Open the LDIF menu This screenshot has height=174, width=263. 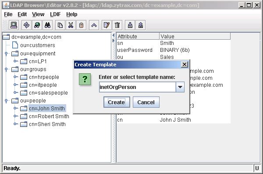point(55,14)
